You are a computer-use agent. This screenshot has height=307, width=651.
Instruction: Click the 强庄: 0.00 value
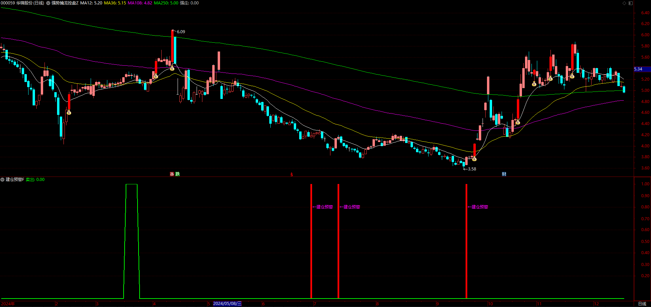(189, 3)
